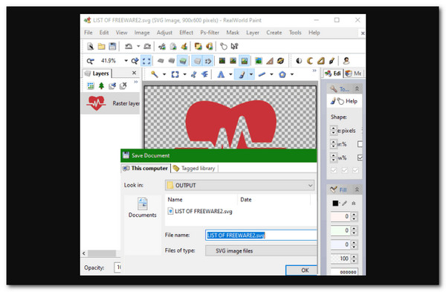Open the text tool dropdown arrow

click(x=230, y=74)
